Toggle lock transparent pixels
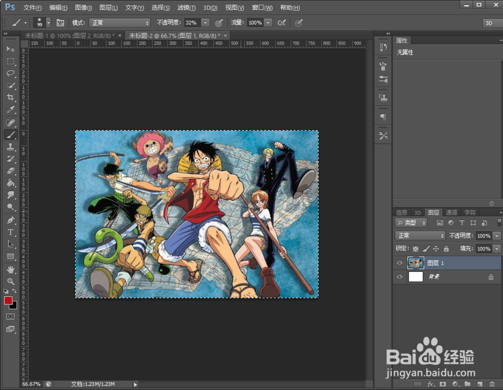The width and height of the screenshot is (503, 390). point(415,249)
